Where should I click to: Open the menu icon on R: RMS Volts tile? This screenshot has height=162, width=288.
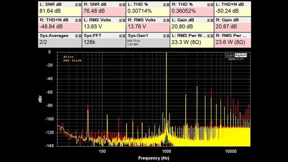point(165,21)
